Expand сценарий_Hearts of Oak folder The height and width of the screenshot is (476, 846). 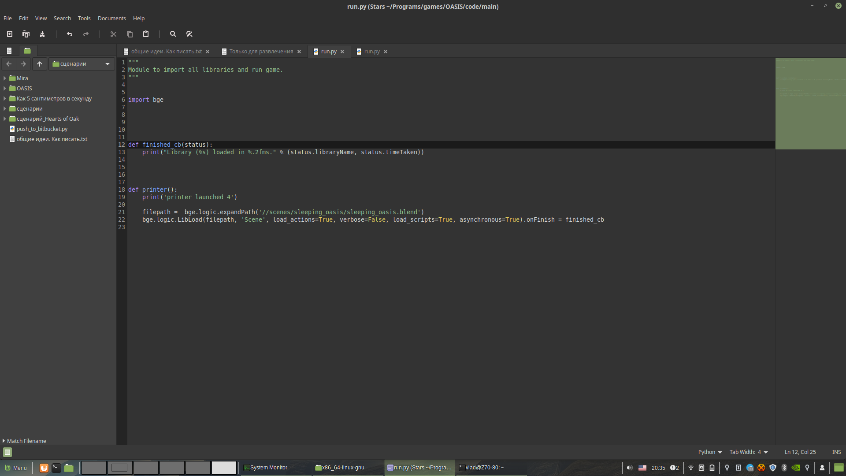(4, 119)
